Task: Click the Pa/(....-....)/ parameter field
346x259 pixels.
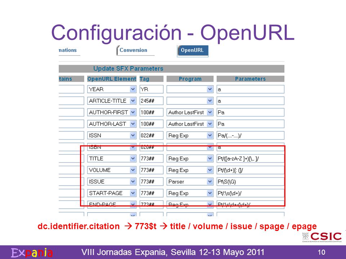Action: pyautogui.click(x=250, y=136)
